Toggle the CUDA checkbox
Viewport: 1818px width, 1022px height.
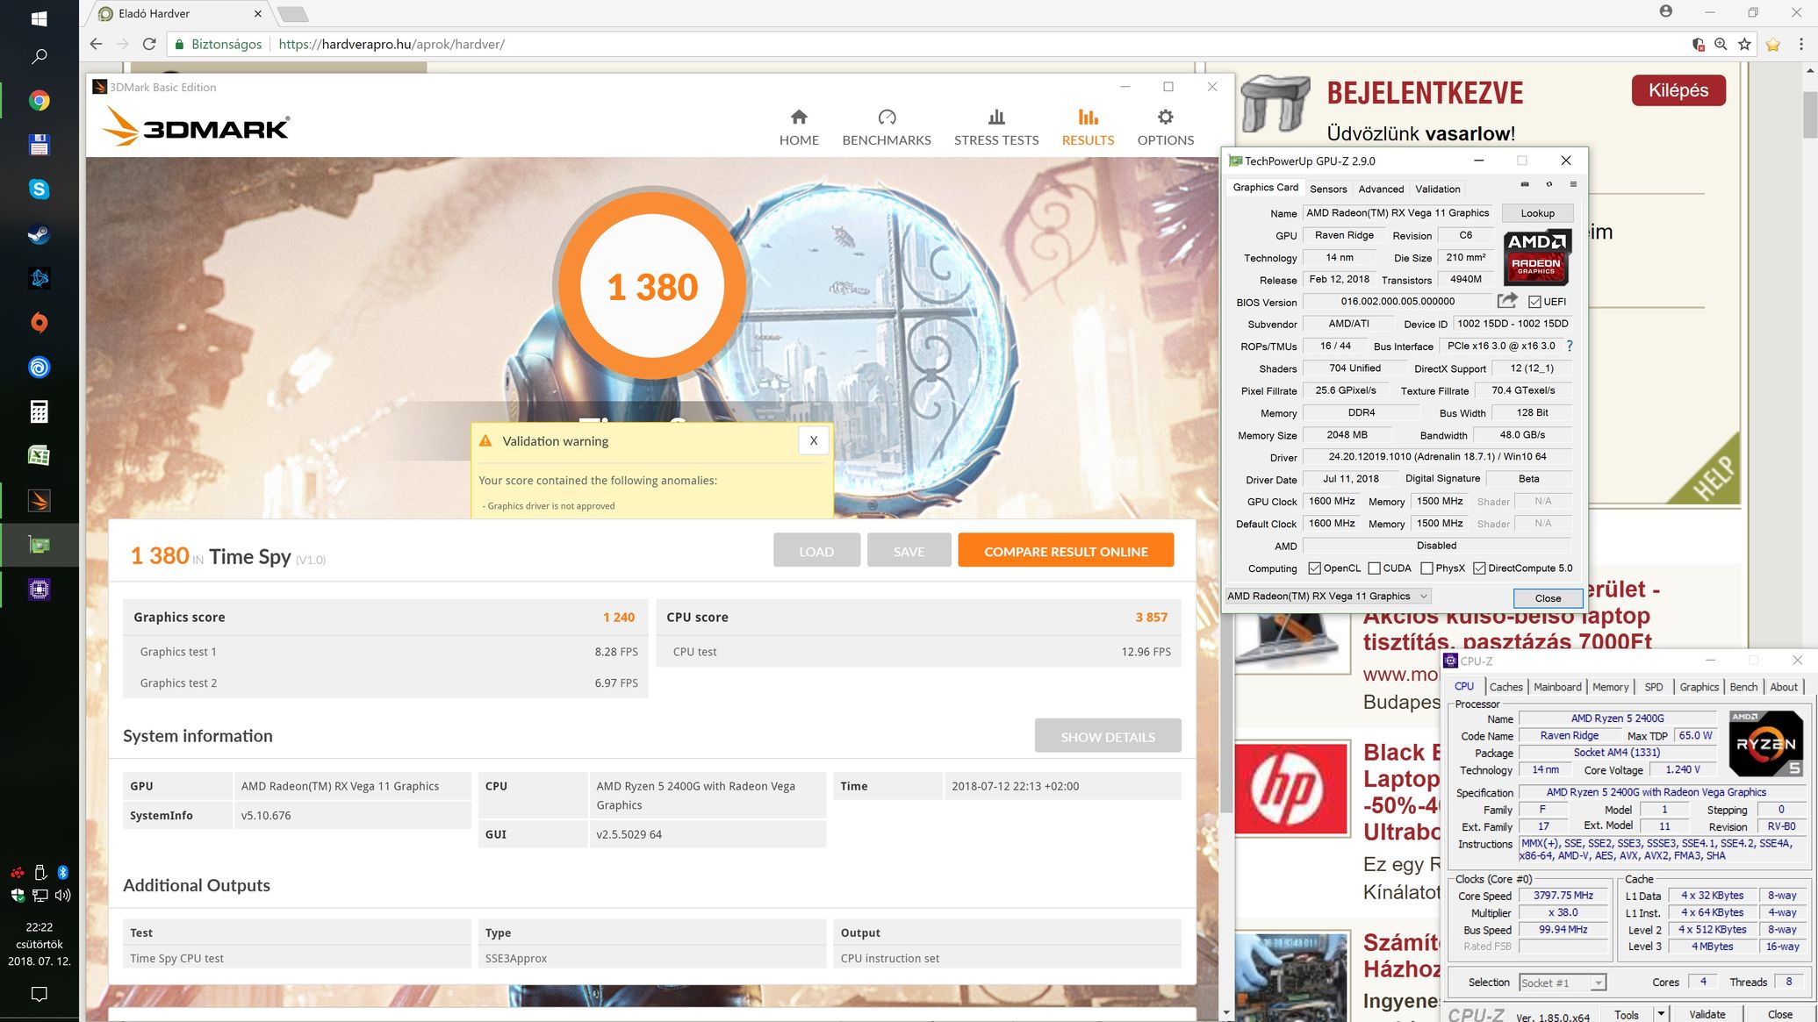coord(1375,568)
